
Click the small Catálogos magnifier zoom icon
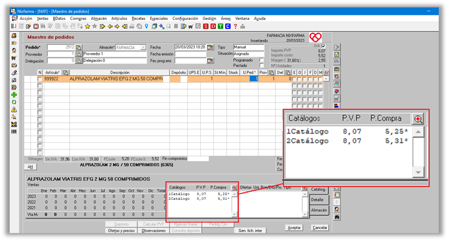tap(234, 188)
